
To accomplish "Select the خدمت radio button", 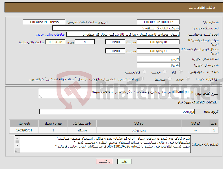I will 164,72.
